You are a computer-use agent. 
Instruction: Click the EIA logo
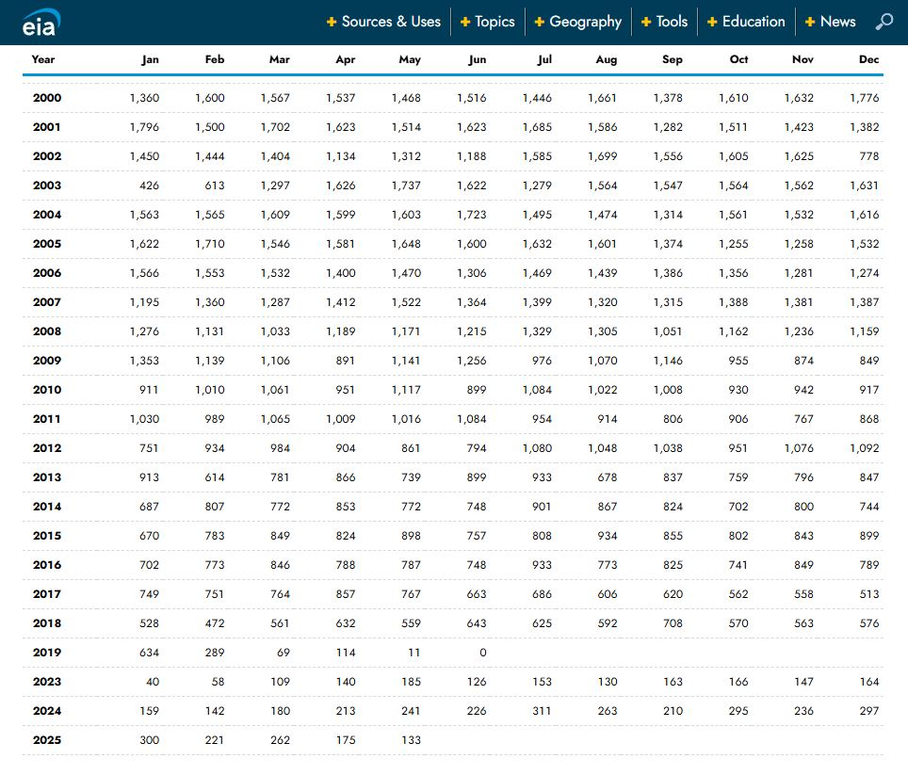(x=41, y=24)
